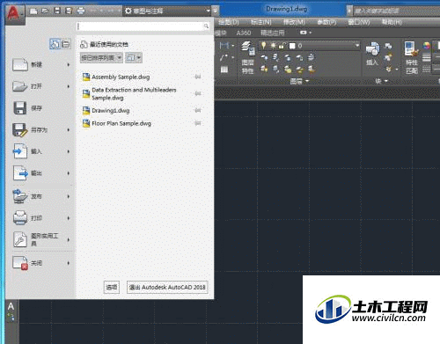This screenshot has height=344, width=440.
Task: Click the magnifier icon in the menu search box
Action: [x=206, y=26]
